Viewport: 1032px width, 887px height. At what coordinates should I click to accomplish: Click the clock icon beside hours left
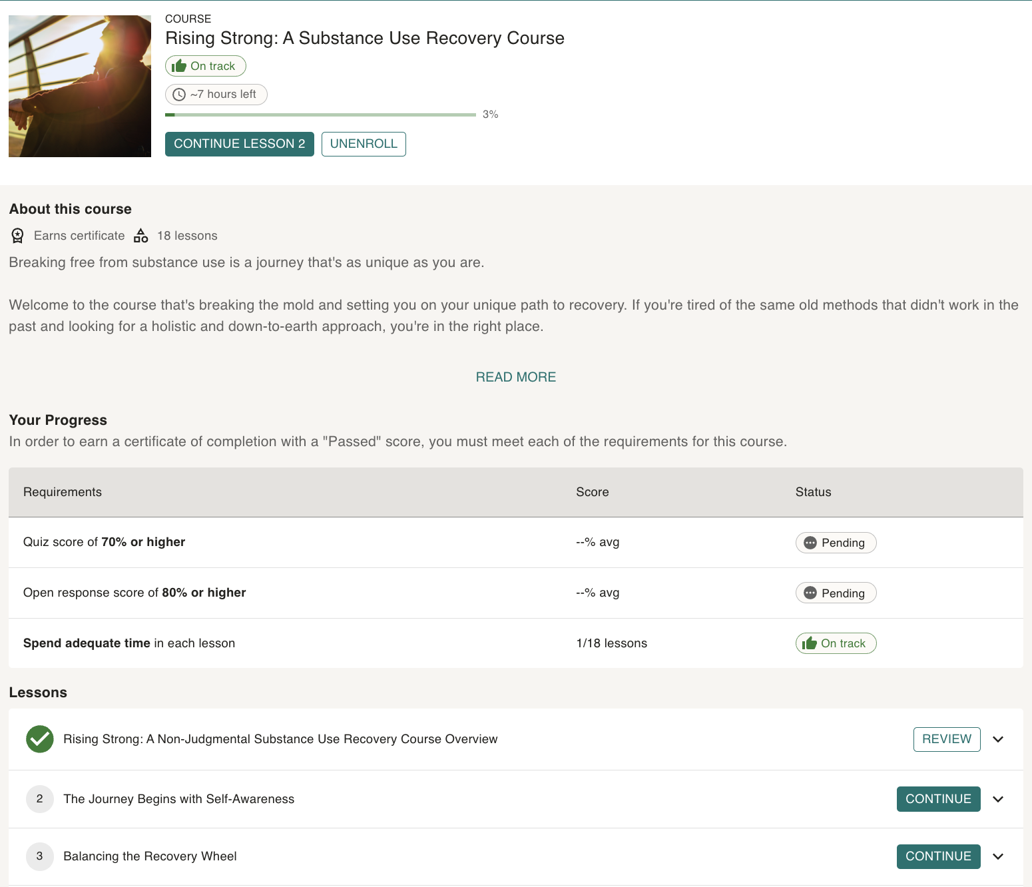pyautogui.click(x=179, y=95)
